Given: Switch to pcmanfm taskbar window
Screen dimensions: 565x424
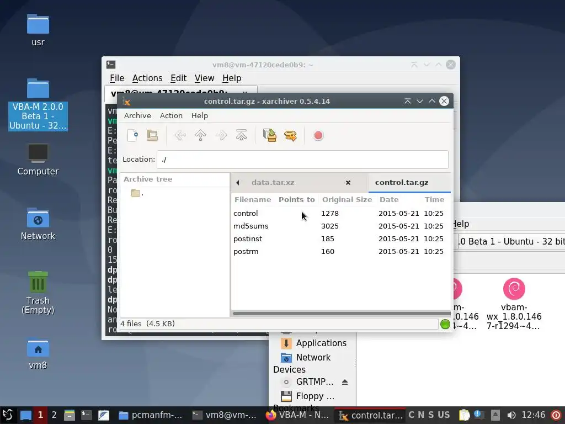Looking at the screenshot, I should click(150, 415).
